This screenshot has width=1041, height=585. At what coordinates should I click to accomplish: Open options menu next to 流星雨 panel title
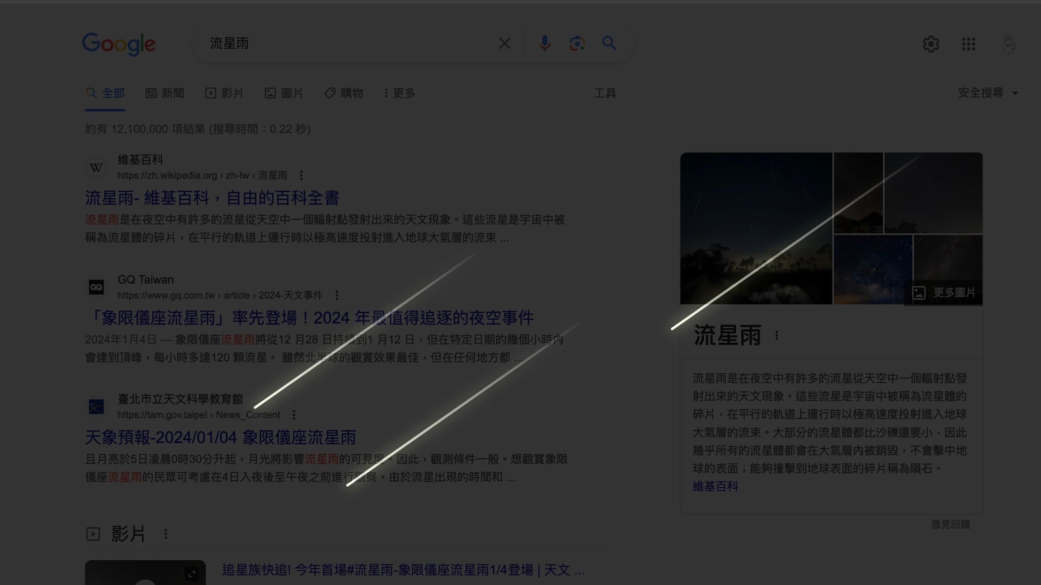tap(777, 336)
